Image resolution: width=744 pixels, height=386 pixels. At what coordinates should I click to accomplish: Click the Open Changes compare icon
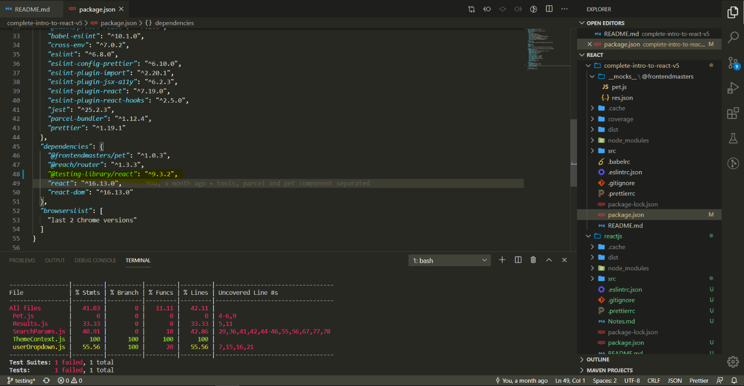(x=471, y=9)
